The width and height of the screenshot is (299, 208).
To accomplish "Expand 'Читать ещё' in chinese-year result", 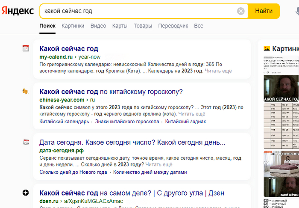I will (x=192, y=114).
